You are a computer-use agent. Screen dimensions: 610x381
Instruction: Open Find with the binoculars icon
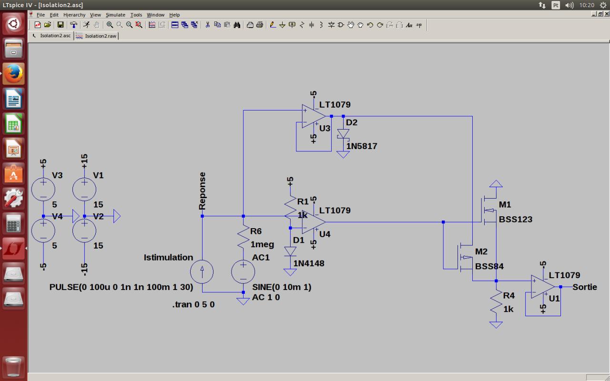[237, 25]
